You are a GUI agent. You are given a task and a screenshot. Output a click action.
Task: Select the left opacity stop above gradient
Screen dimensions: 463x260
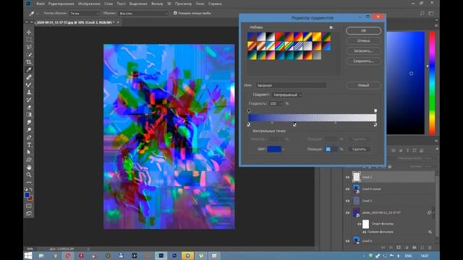[x=249, y=110]
